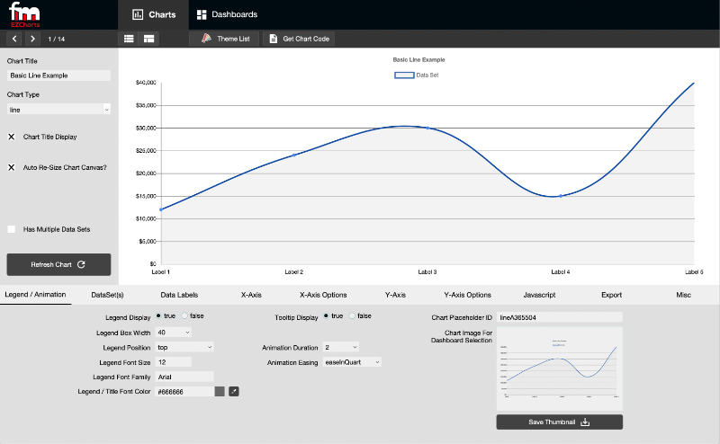
Task: Click the Chart Title input field
Action: (58, 75)
